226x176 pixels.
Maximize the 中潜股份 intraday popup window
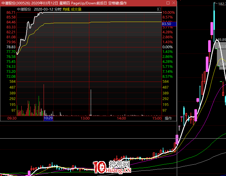(x=168, y=3)
